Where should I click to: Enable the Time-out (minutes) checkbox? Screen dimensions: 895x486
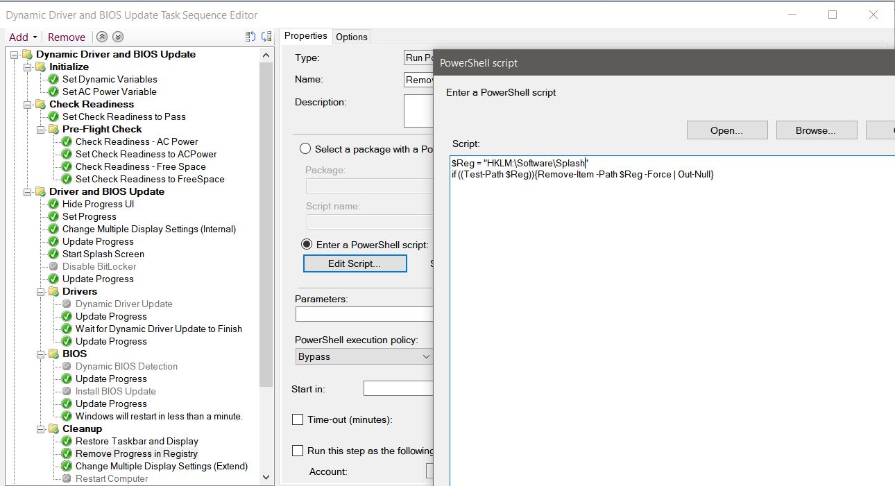click(x=298, y=419)
